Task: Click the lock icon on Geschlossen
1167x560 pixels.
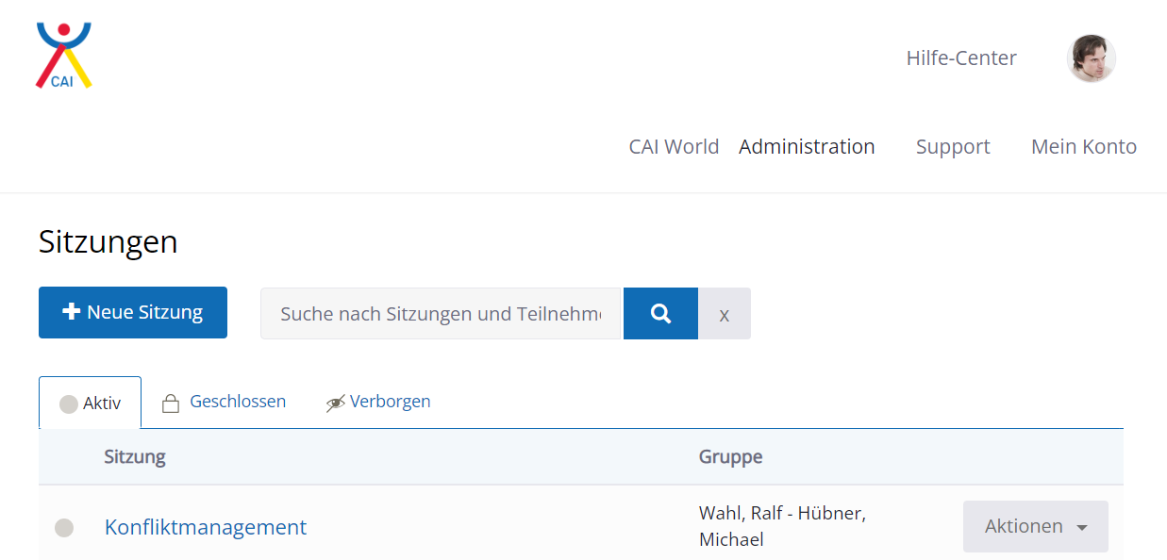Action: pyautogui.click(x=171, y=404)
